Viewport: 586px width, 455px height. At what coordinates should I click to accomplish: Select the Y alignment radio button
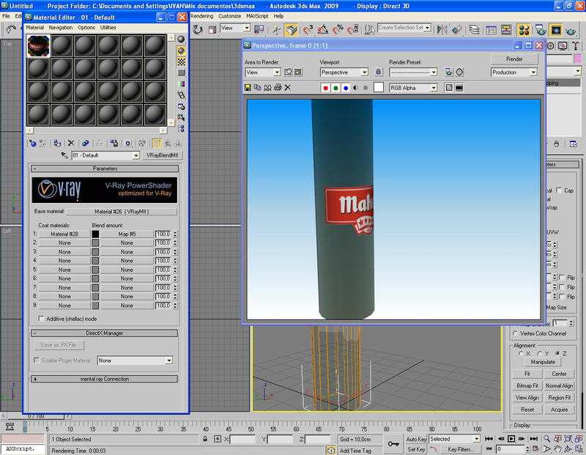point(541,353)
